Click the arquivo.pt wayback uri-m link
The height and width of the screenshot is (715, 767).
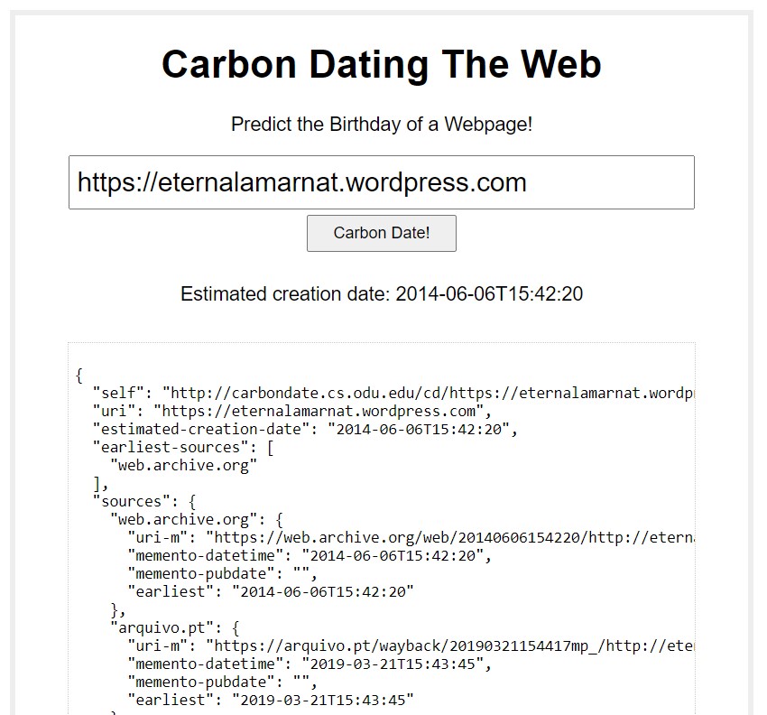(x=450, y=646)
